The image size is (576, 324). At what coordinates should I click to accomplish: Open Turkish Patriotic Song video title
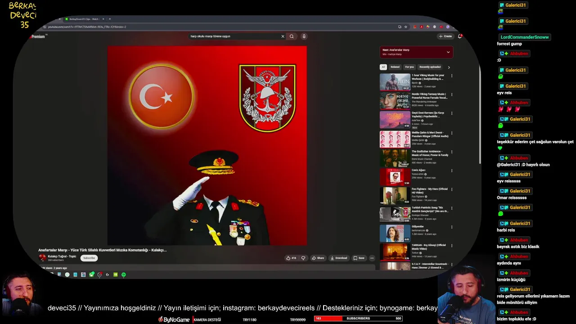[x=430, y=209]
